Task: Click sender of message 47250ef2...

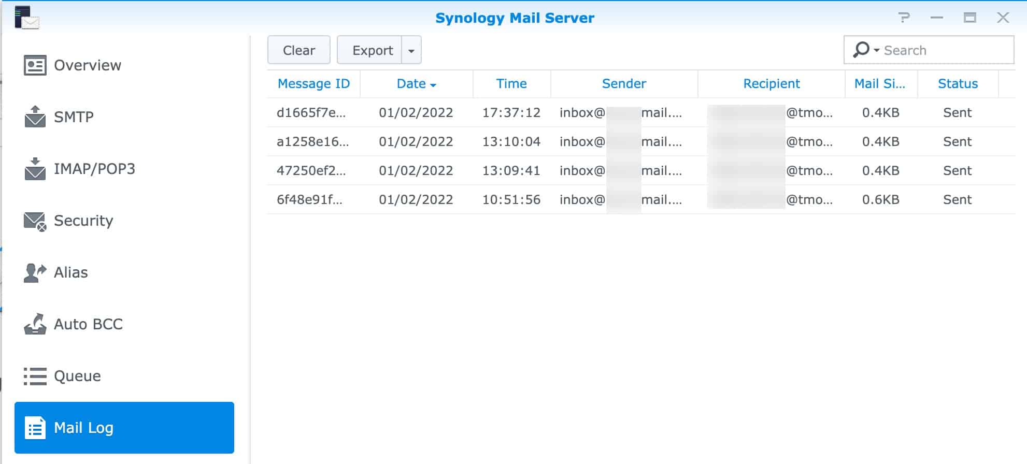Action: coord(621,170)
